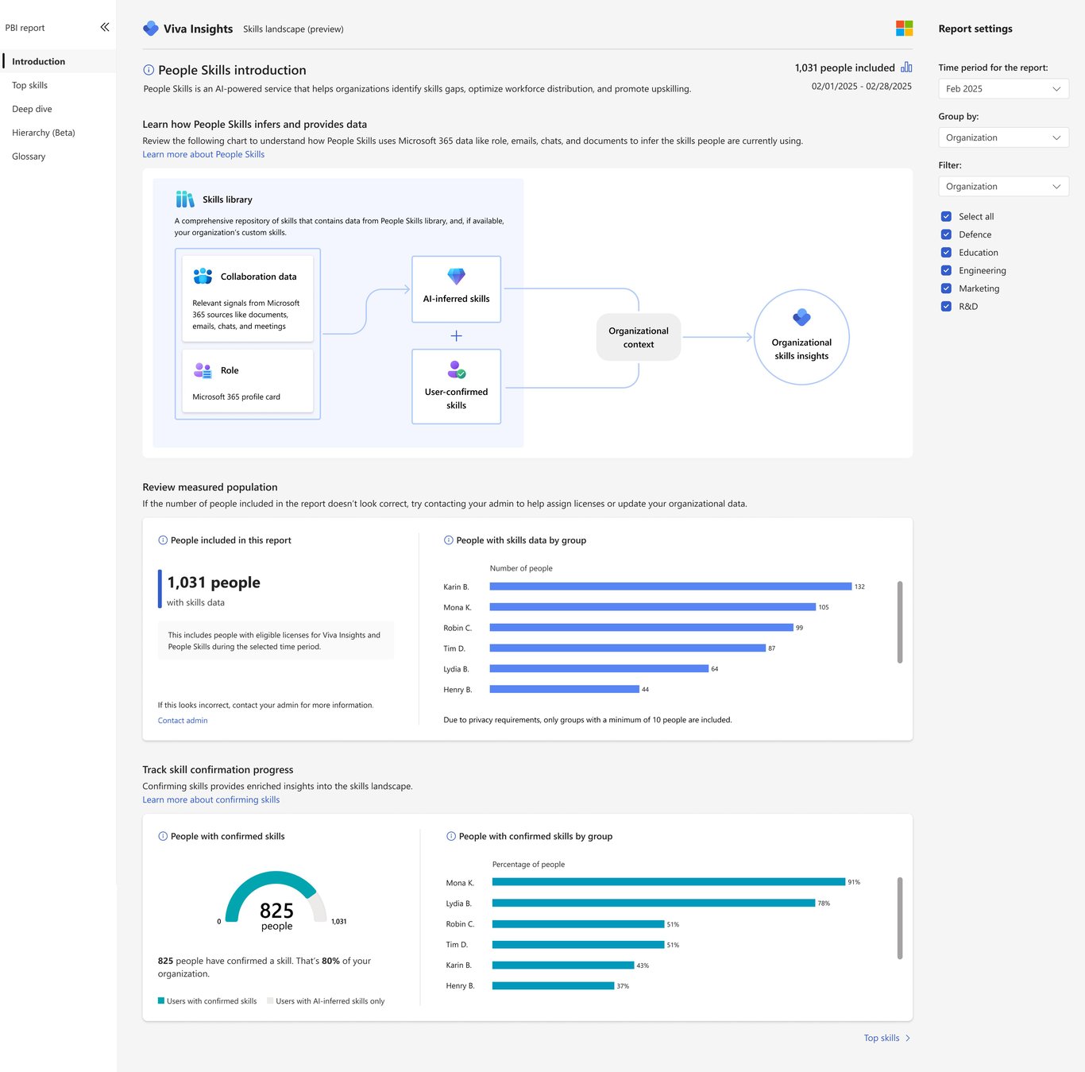This screenshot has width=1085, height=1072.
Task: Open the Feb 2025 time period dropdown
Action: pos(1003,89)
